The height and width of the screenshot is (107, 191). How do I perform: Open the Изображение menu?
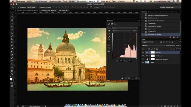(55, 1)
